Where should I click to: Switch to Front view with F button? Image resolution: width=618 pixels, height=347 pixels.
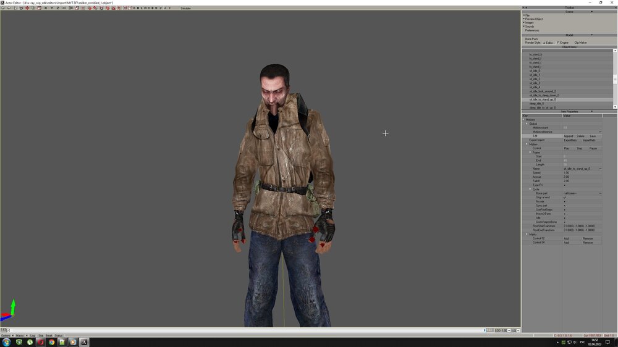click(134, 8)
